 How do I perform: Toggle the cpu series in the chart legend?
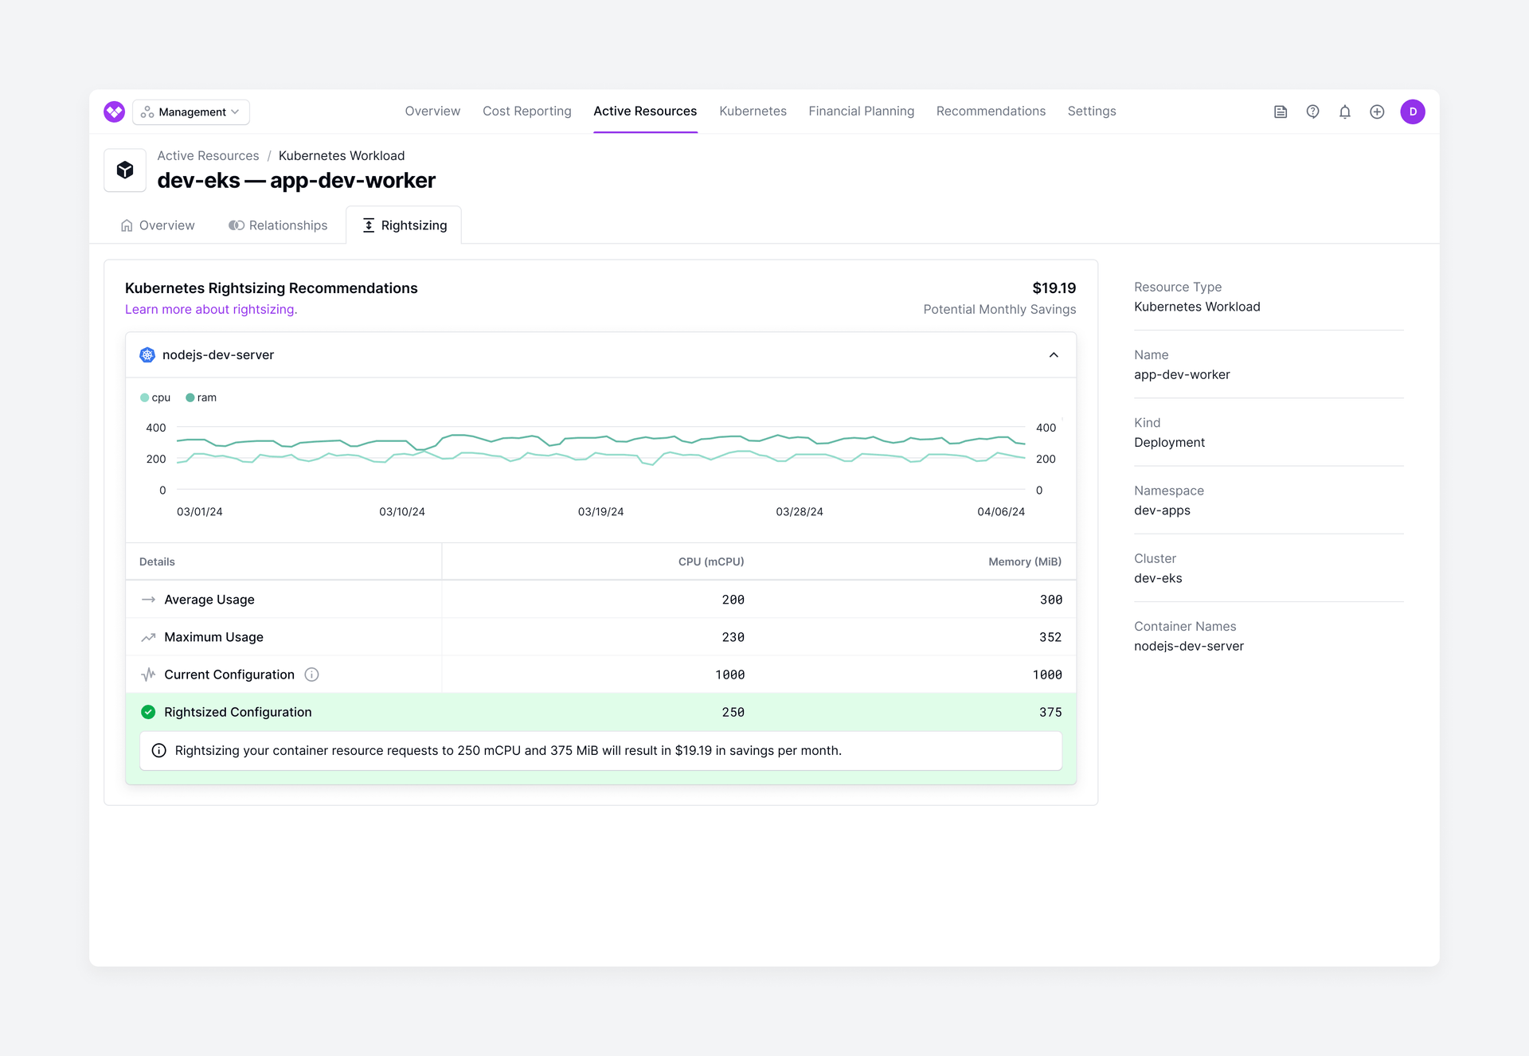click(x=154, y=397)
